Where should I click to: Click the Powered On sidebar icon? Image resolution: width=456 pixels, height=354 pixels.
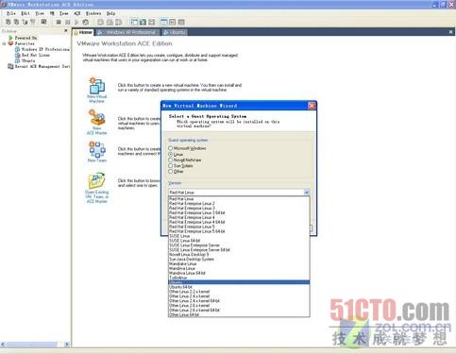[11, 38]
